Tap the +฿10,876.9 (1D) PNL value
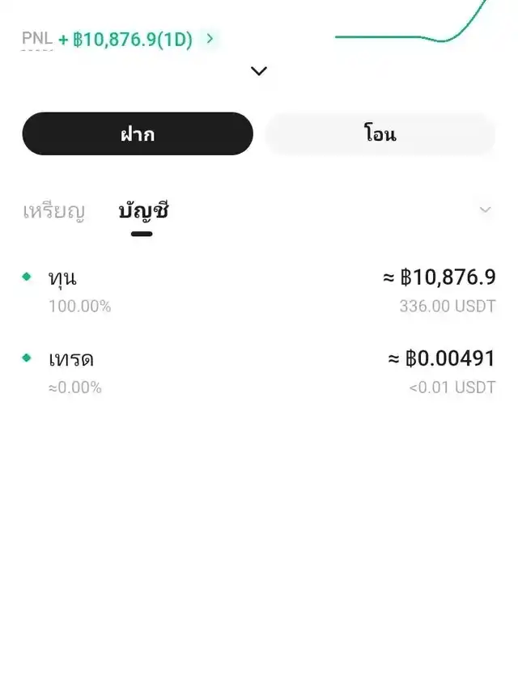Viewport: 518px width, 690px height. pos(125,39)
